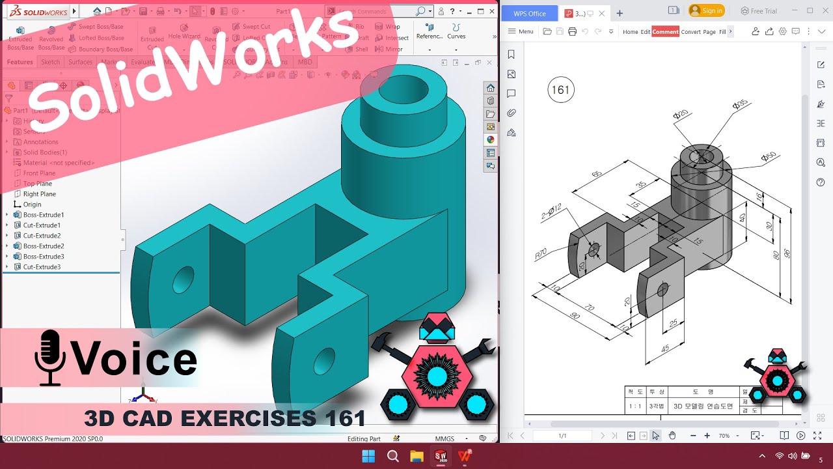Open File Explorer from the Windows taskbar
The image size is (833, 469).
tap(416, 456)
